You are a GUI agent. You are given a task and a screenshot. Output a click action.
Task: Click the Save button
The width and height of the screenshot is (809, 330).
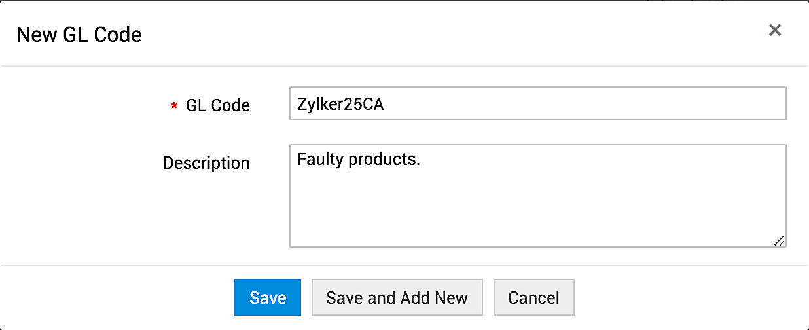[x=268, y=298]
